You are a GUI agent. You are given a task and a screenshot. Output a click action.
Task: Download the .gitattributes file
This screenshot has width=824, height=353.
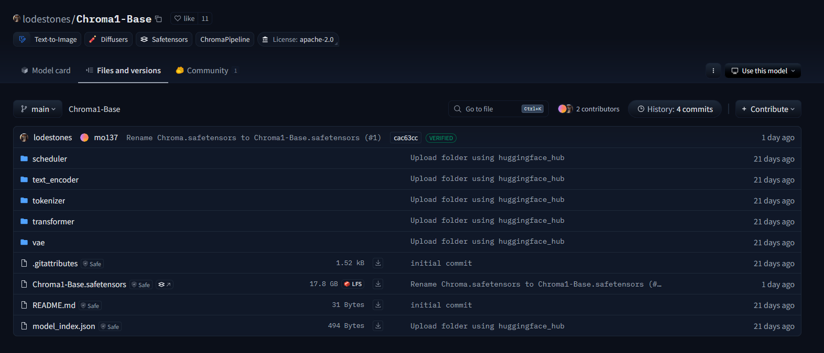(x=378, y=263)
